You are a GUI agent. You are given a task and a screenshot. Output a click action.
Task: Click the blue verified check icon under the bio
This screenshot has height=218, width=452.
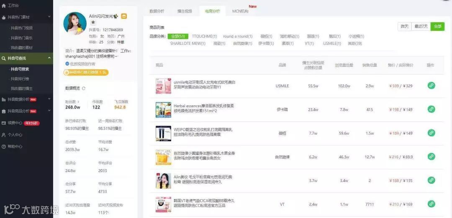(x=67, y=64)
